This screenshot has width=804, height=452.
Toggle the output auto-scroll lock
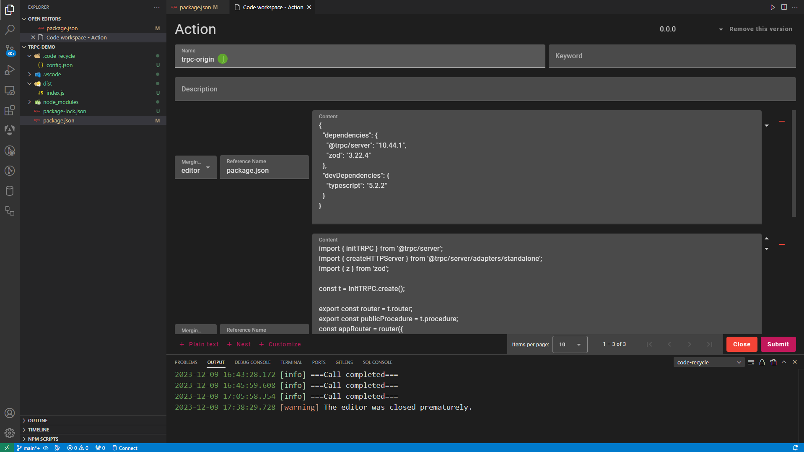point(762,362)
